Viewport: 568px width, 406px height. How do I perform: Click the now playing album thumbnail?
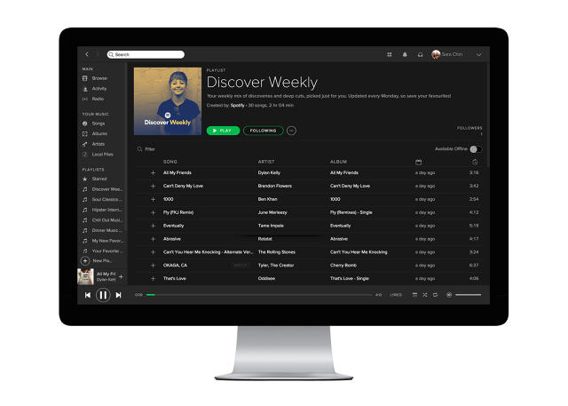86,277
